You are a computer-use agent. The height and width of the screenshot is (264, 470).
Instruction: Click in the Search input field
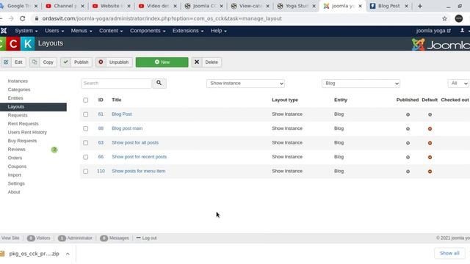(116, 83)
